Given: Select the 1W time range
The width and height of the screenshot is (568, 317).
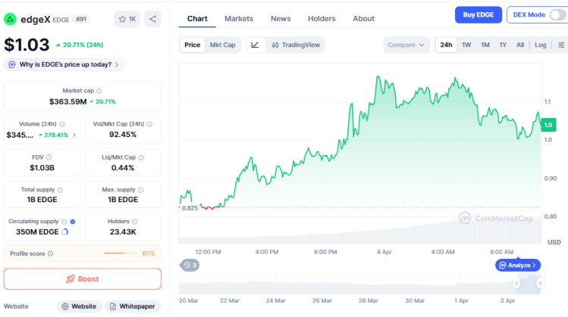Looking at the screenshot, I should click(466, 45).
